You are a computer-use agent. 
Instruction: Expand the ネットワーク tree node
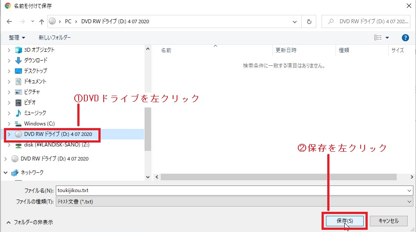tap(6, 172)
